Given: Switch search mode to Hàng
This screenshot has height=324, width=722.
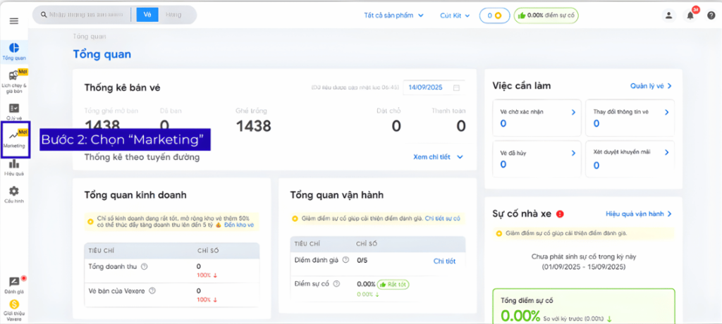Looking at the screenshot, I should (173, 15).
